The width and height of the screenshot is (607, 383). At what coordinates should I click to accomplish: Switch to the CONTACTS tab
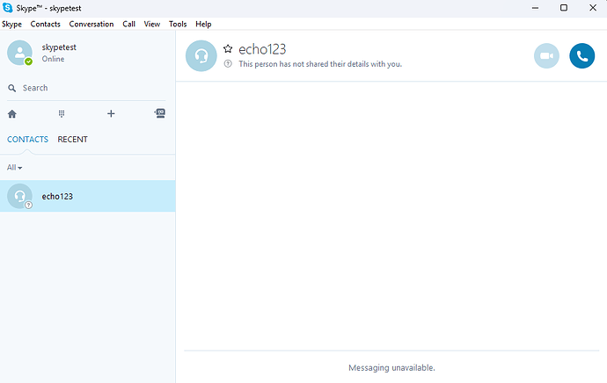[27, 139]
